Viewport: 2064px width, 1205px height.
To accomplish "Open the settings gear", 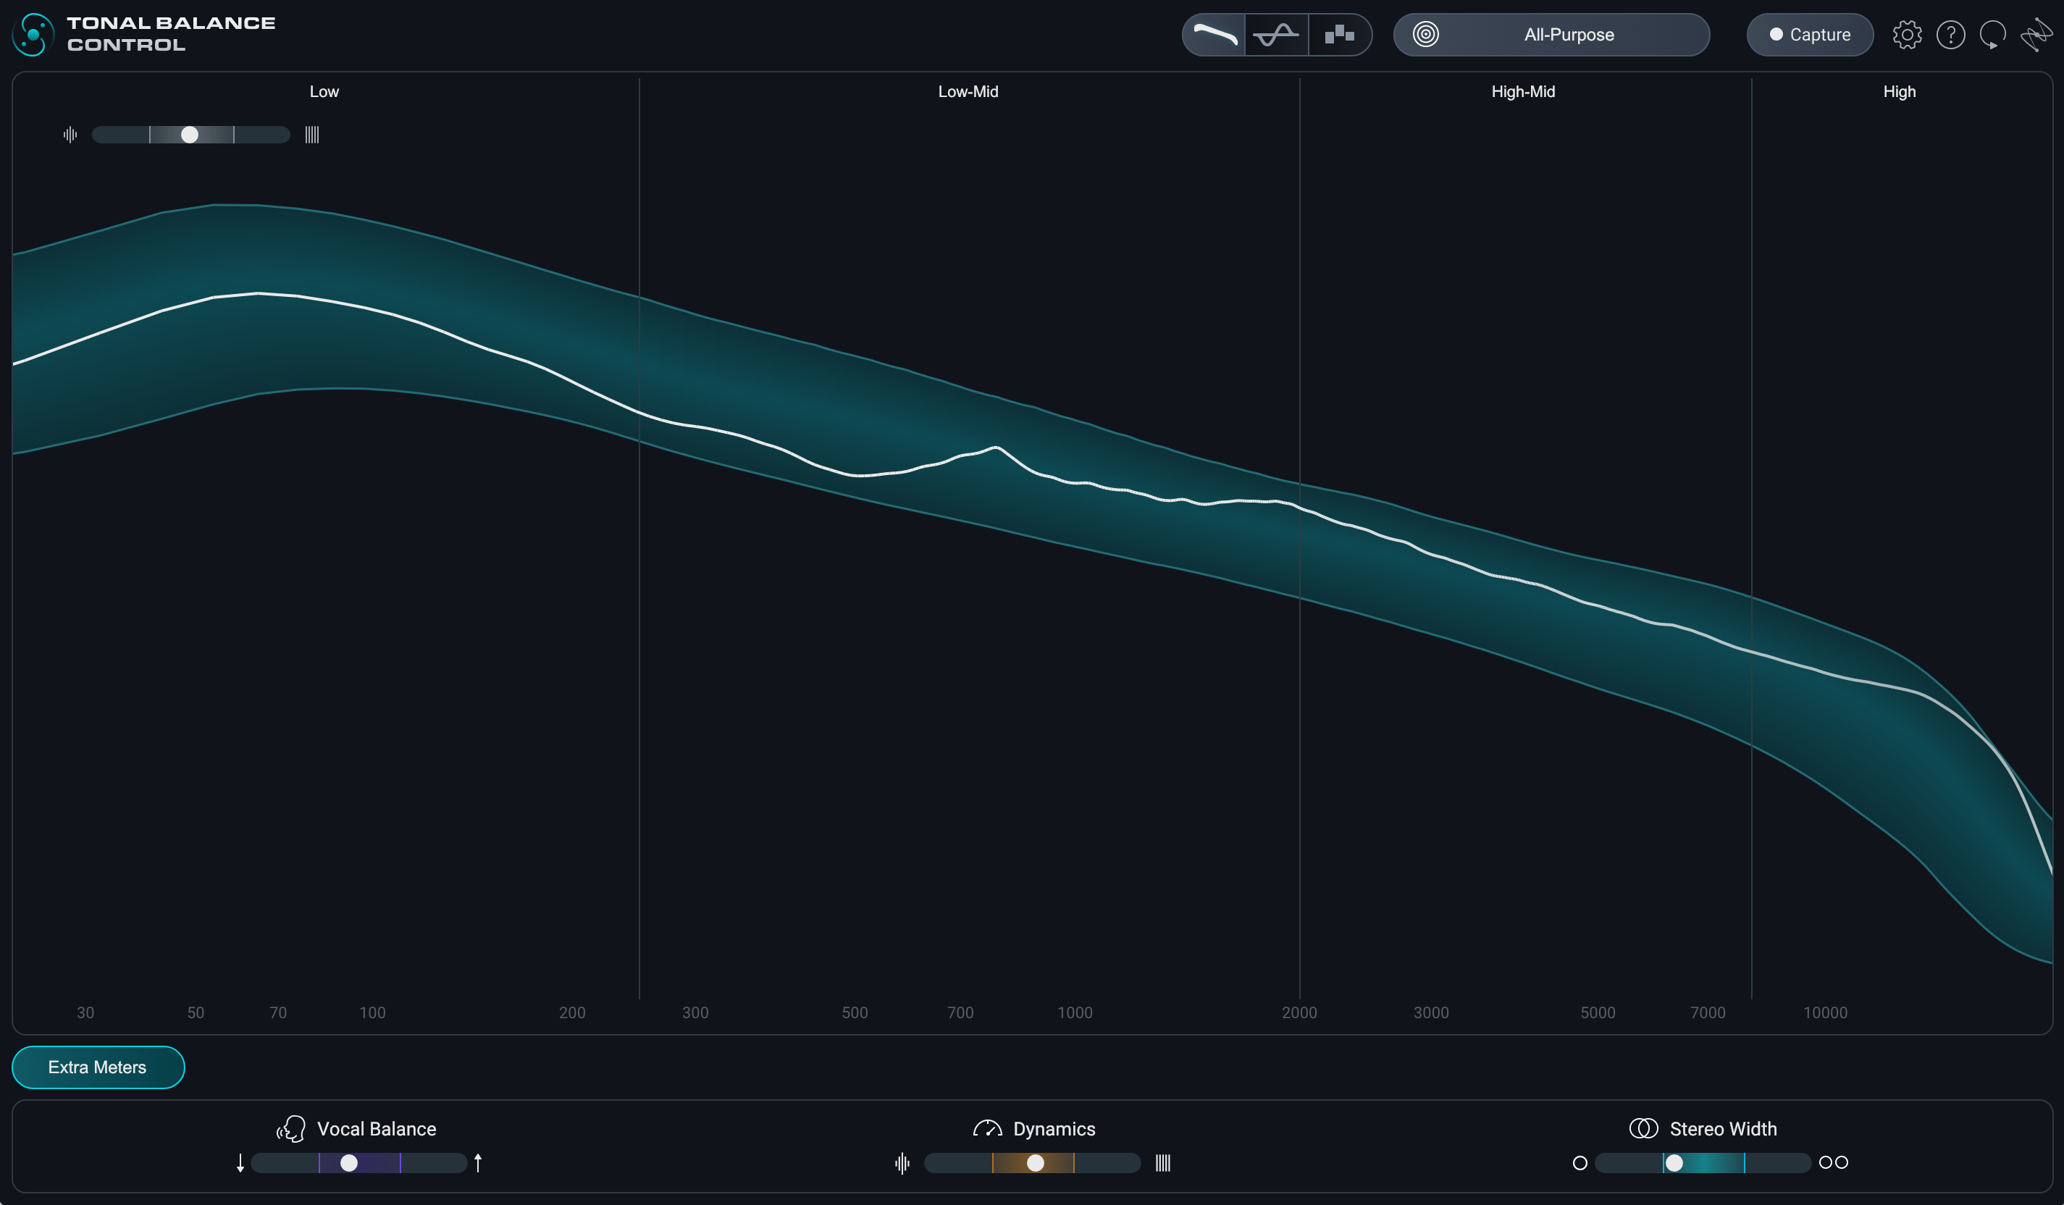I will coord(1907,35).
